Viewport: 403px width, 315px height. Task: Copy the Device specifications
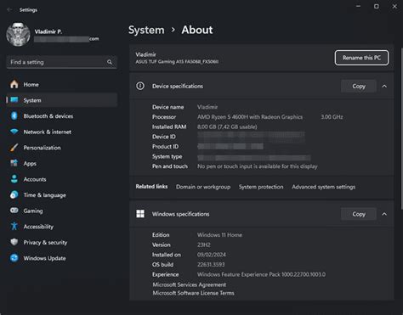coord(359,86)
